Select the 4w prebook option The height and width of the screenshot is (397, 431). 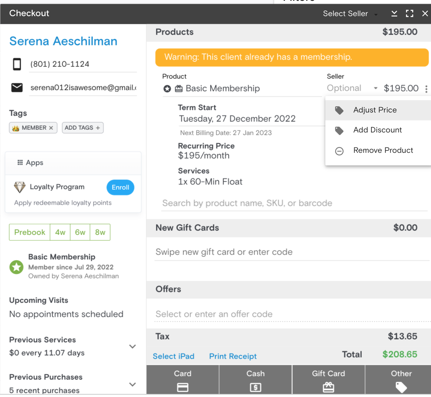pyautogui.click(x=60, y=232)
